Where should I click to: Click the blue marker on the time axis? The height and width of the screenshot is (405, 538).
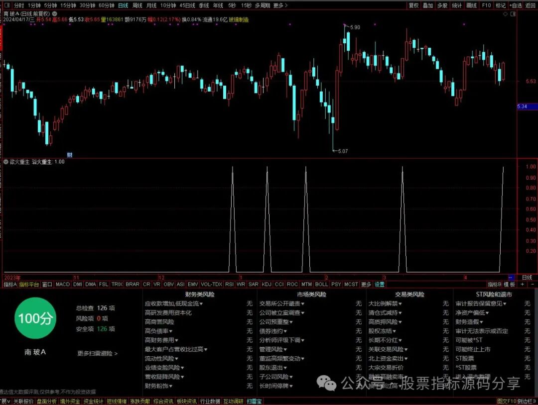point(511,278)
